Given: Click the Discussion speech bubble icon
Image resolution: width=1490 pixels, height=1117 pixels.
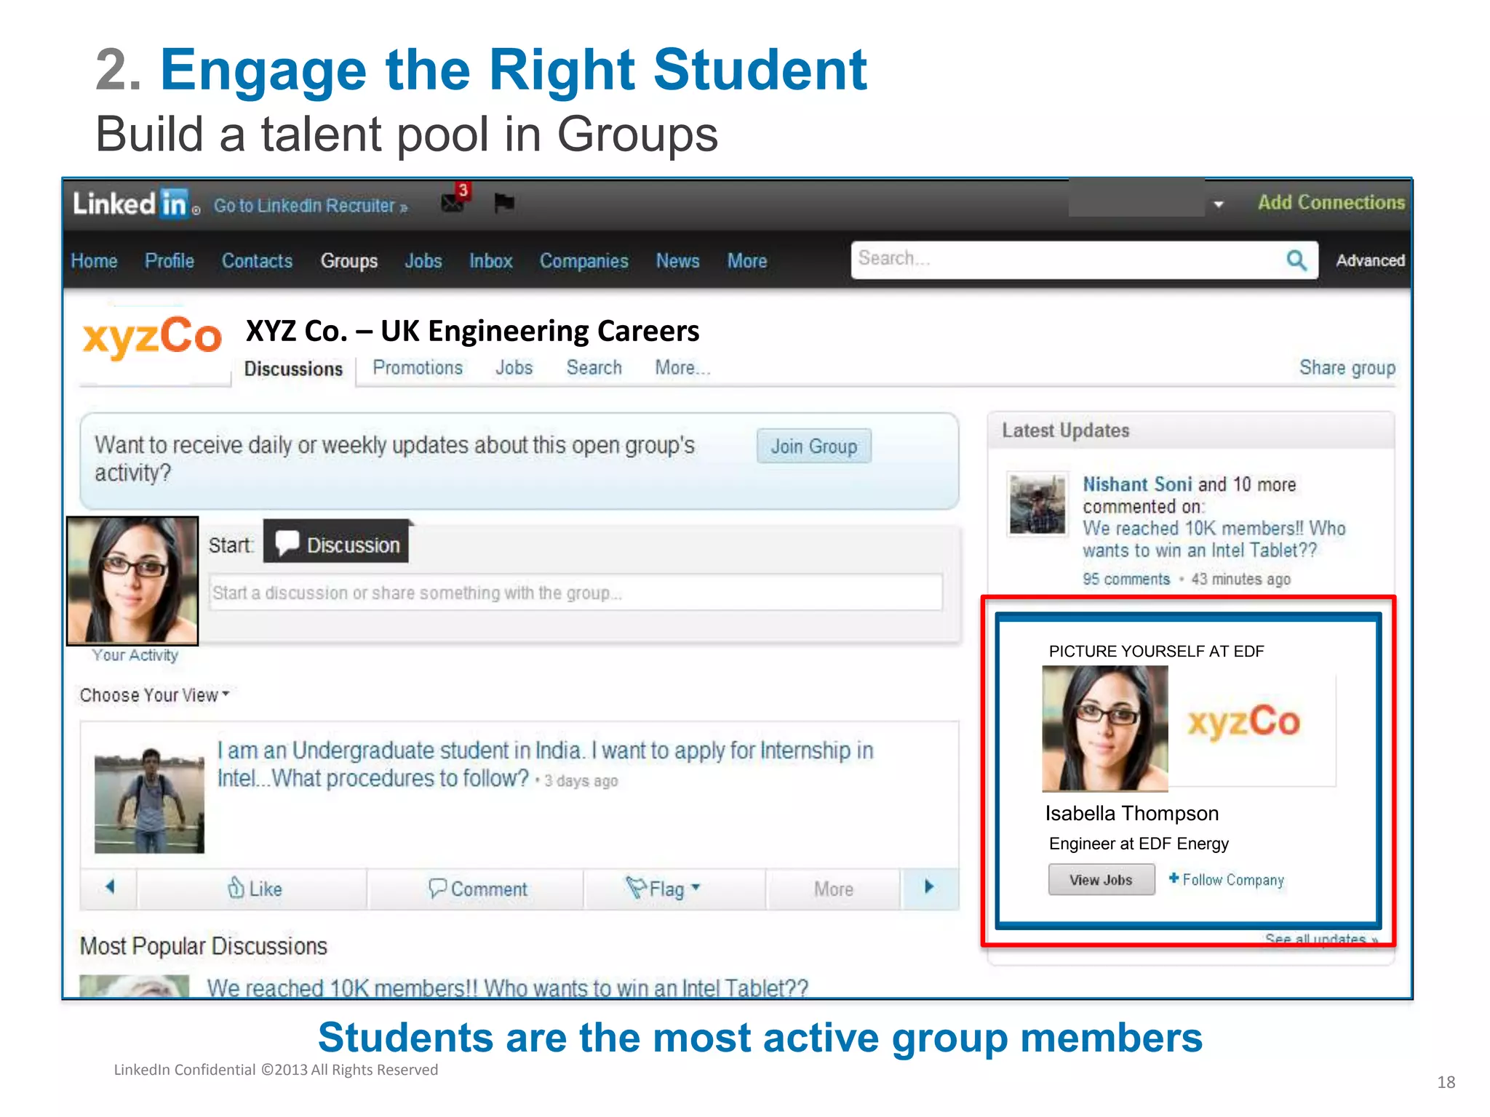Looking at the screenshot, I should pyautogui.click(x=287, y=543).
